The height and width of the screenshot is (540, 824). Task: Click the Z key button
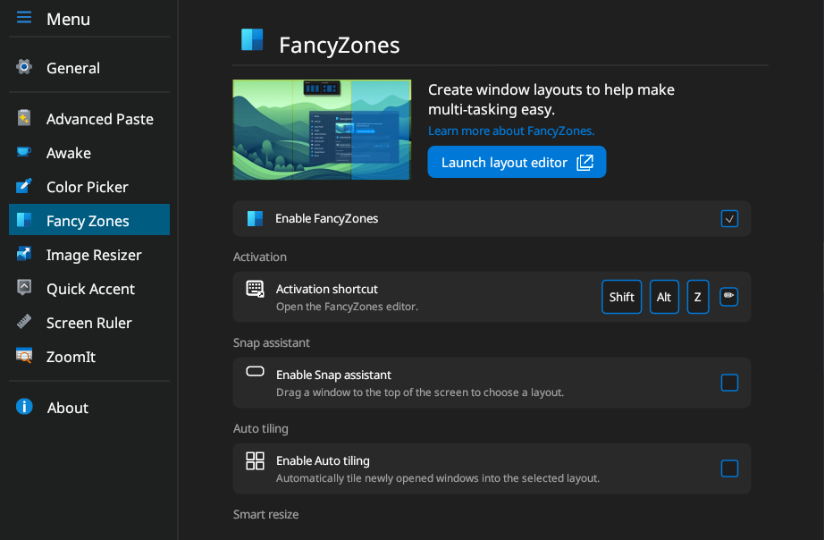(x=698, y=297)
